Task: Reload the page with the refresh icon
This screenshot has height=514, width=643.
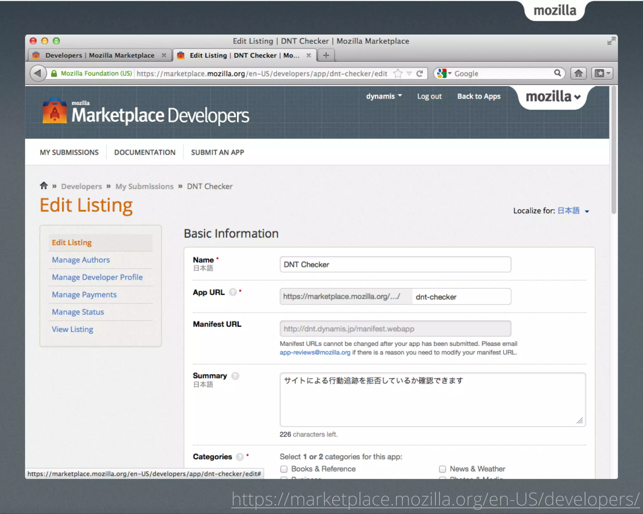Action: [420, 73]
